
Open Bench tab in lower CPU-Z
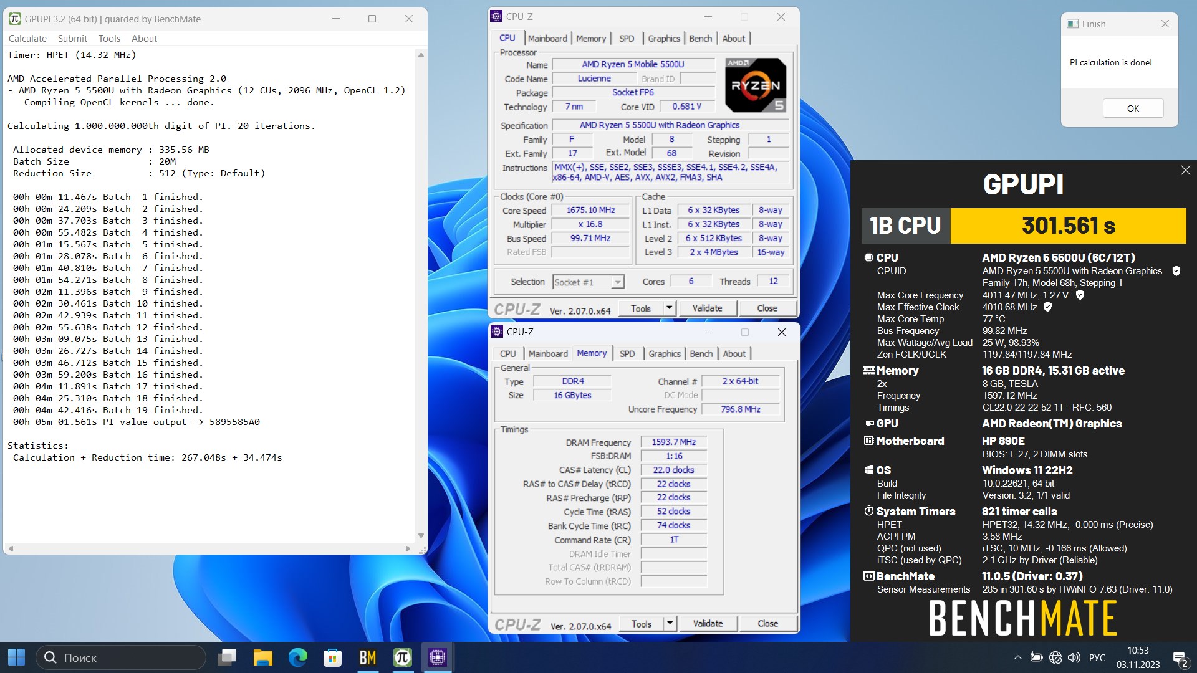[x=701, y=353]
